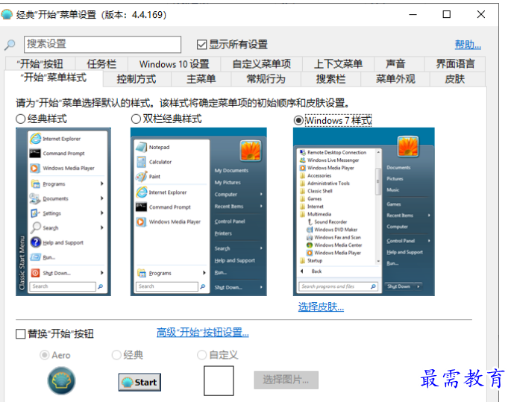Open 高级"开始"按钮设置... link
The image size is (511, 402).
click(x=203, y=333)
